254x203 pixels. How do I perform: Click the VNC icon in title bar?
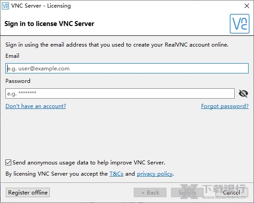[x=5, y=6]
